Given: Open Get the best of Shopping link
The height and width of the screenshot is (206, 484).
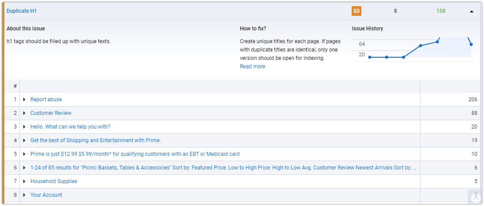Looking at the screenshot, I should (x=96, y=140).
